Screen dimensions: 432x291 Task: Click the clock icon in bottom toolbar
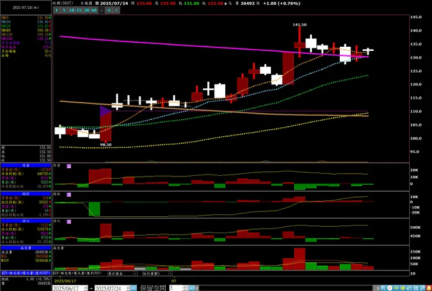point(390,288)
